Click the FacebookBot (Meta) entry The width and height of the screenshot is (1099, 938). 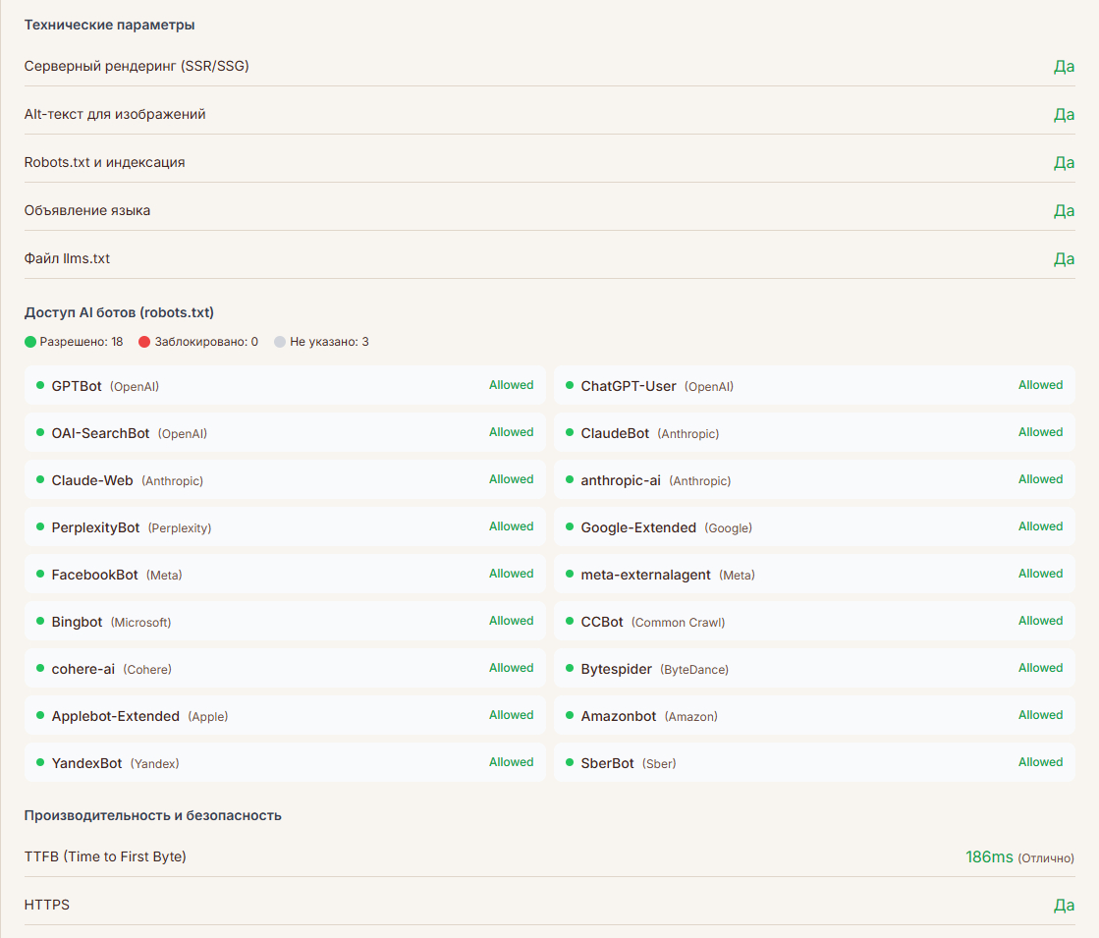[285, 574]
